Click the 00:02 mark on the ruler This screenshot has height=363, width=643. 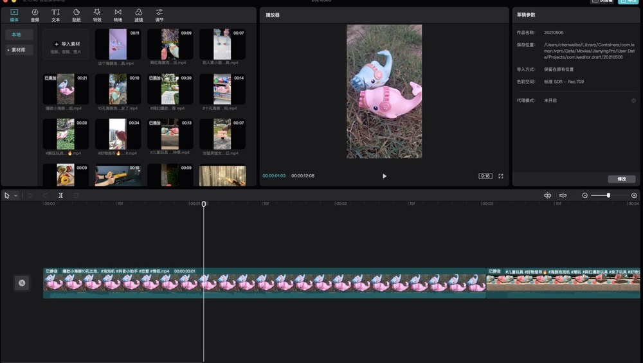pyautogui.click(x=341, y=204)
